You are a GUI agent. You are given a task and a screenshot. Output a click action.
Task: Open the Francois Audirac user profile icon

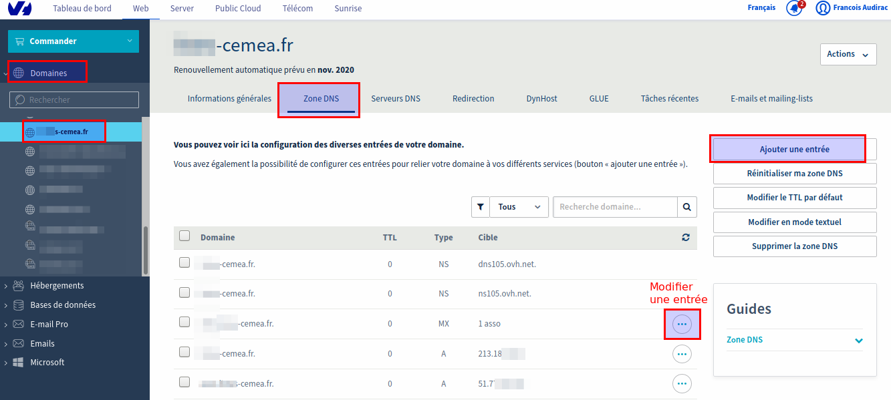823,9
